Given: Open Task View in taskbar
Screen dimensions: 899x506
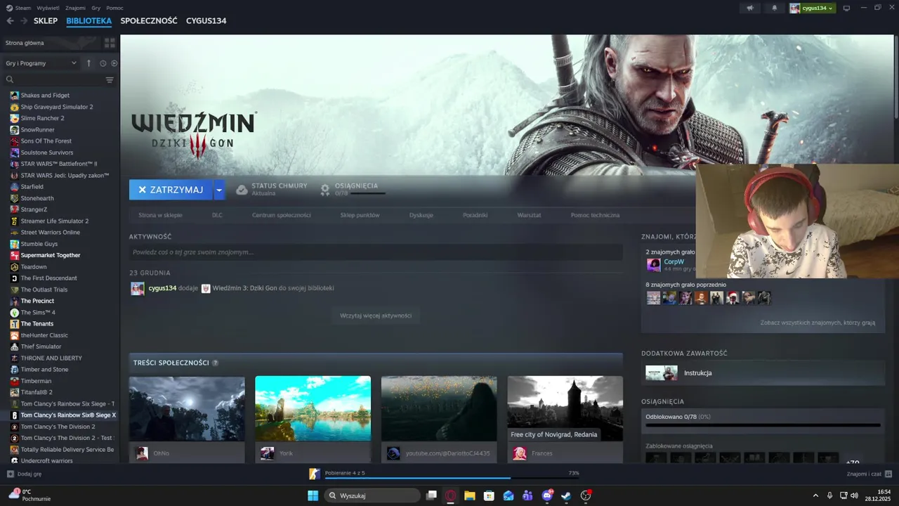Looking at the screenshot, I should pos(432,495).
